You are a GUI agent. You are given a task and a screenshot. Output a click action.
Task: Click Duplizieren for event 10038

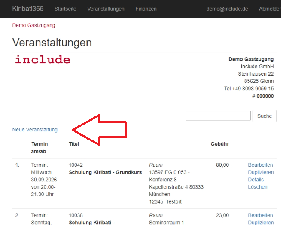click(261, 223)
